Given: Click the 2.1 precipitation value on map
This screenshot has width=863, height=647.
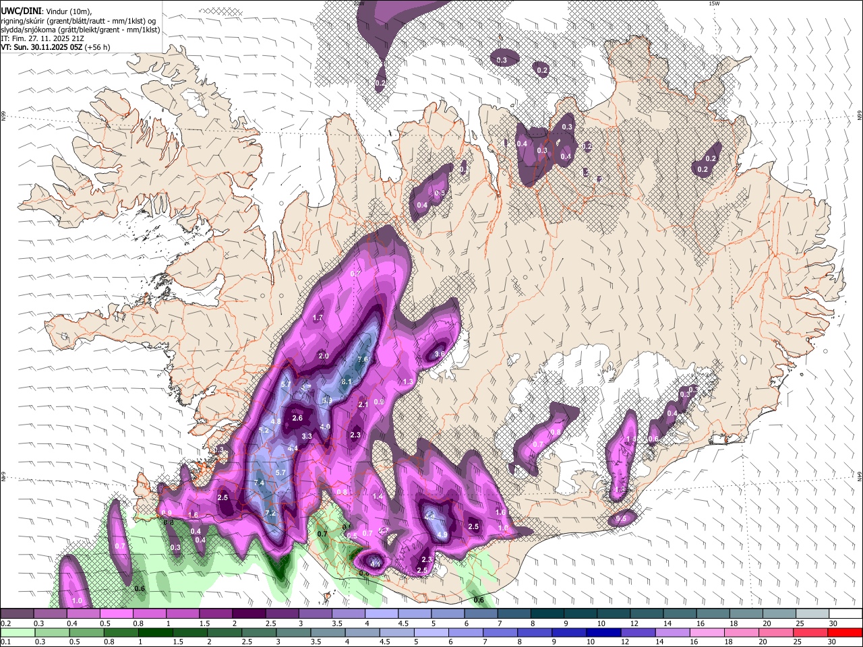Looking at the screenshot, I should (x=363, y=404).
